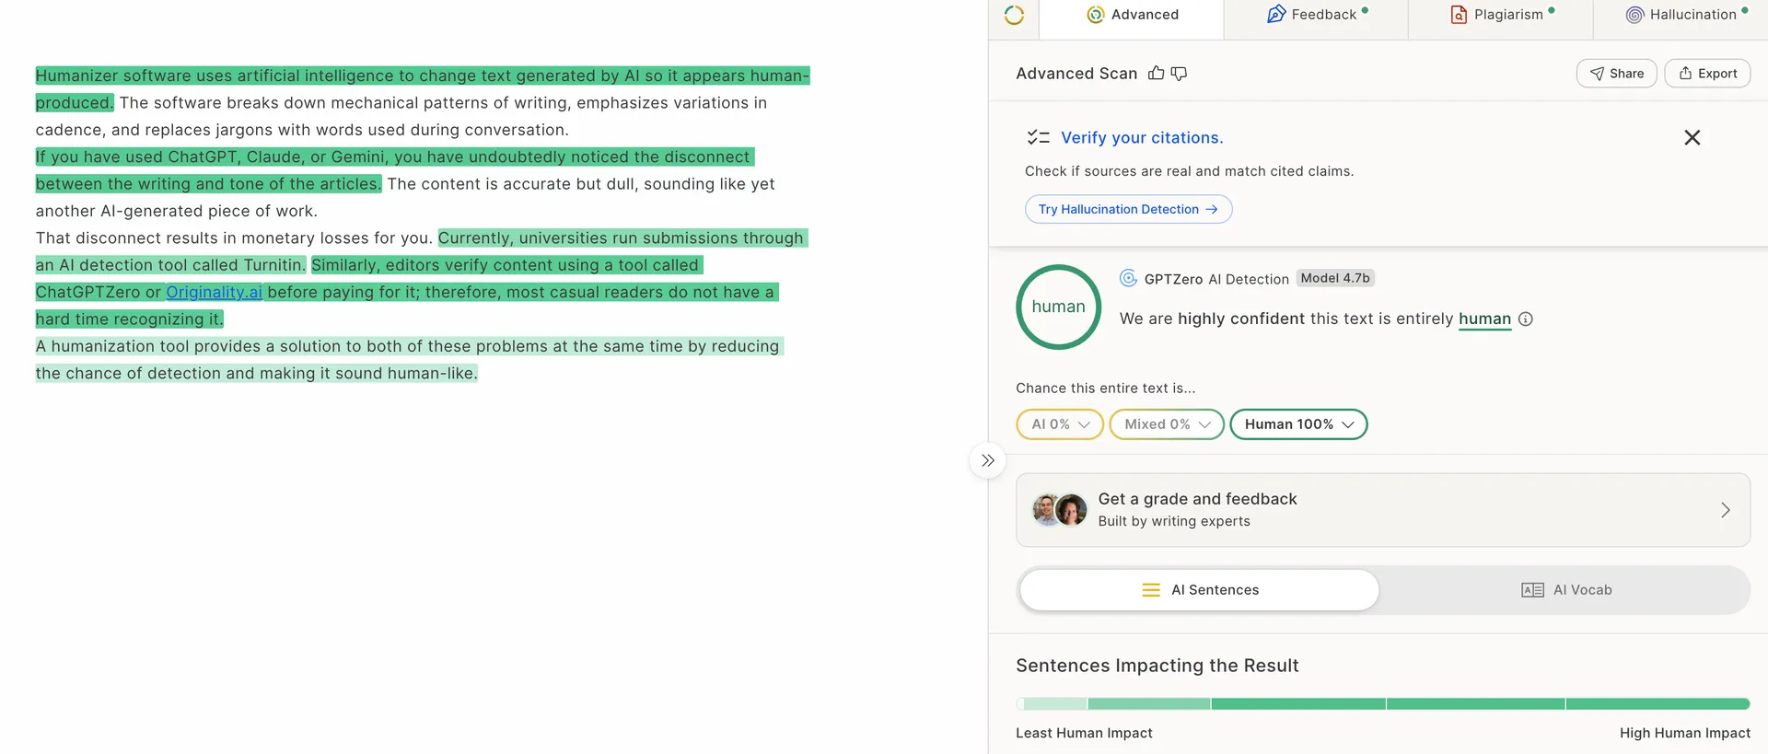Screen dimensions: 1768x754
Task: Click the 'Advanced Scan' title
Action: click(x=1076, y=74)
